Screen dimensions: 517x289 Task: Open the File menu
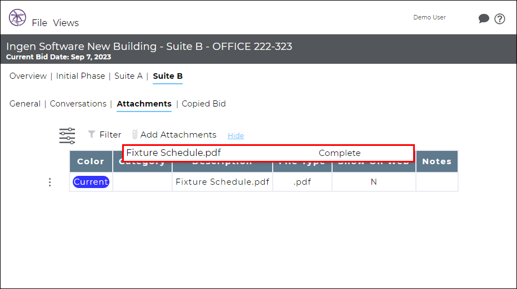pyautogui.click(x=39, y=23)
